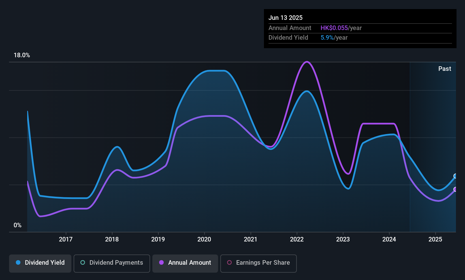Click the 'Past' region label

(x=445, y=69)
